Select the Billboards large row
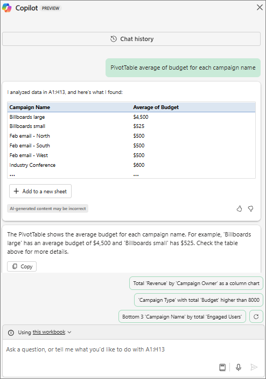 pos(131,117)
